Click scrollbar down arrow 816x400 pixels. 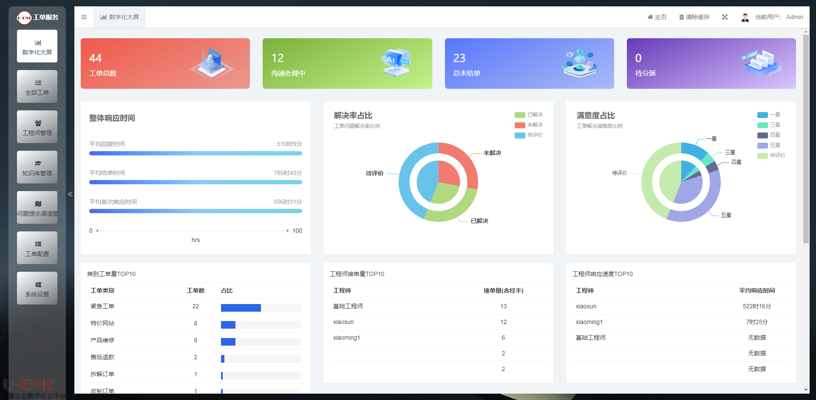(x=806, y=390)
